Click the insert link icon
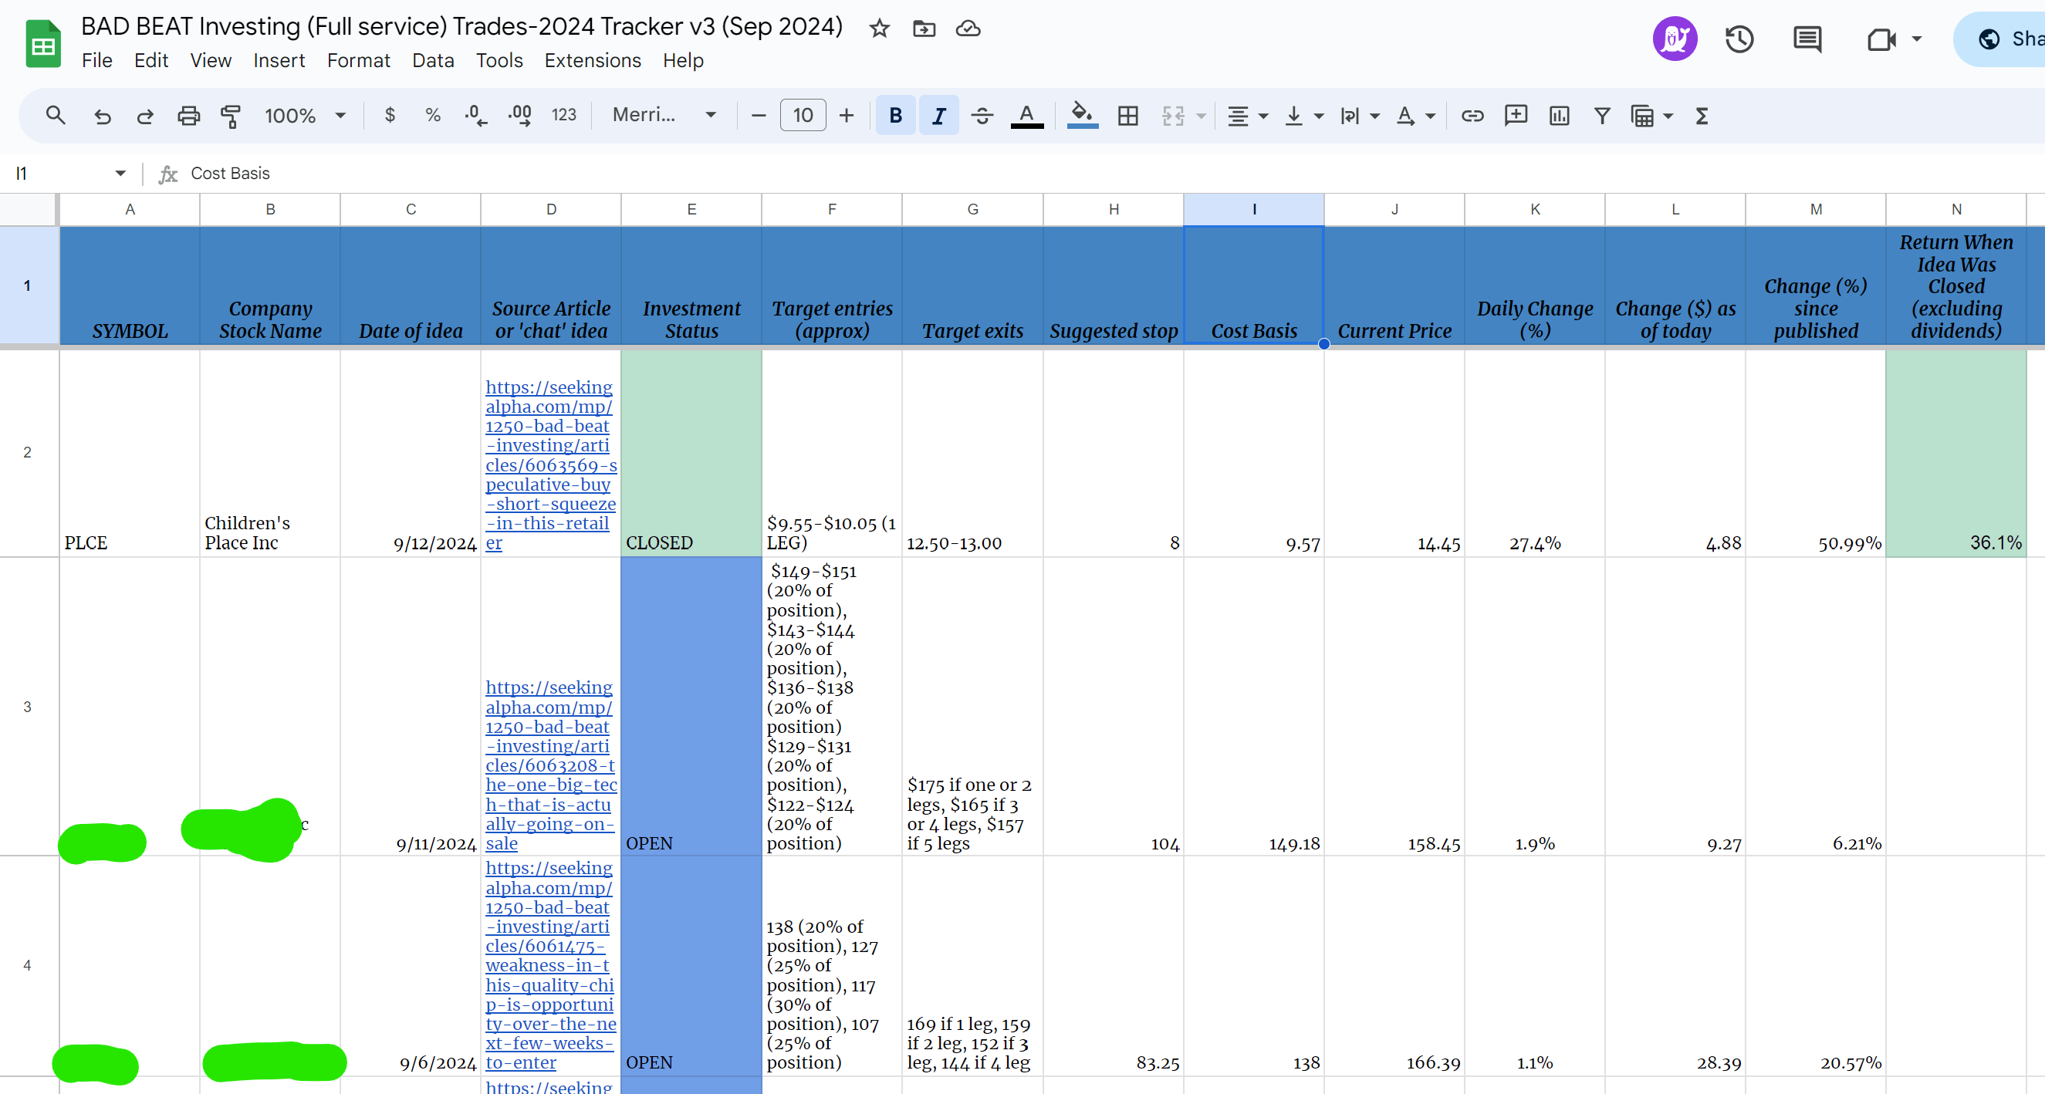Image resolution: width=2045 pixels, height=1094 pixels. click(x=1472, y=116)
